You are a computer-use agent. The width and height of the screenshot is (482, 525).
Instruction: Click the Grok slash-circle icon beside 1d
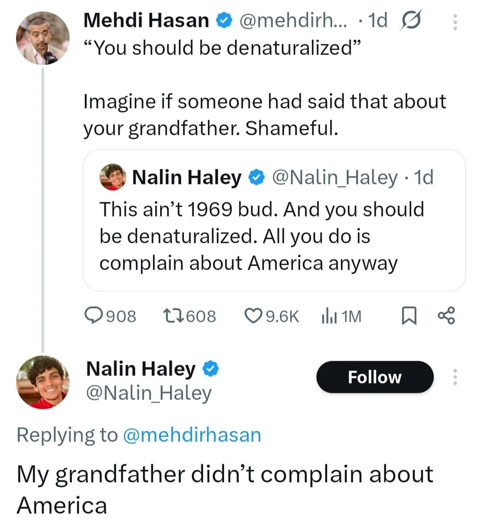(x=411, y=21)
